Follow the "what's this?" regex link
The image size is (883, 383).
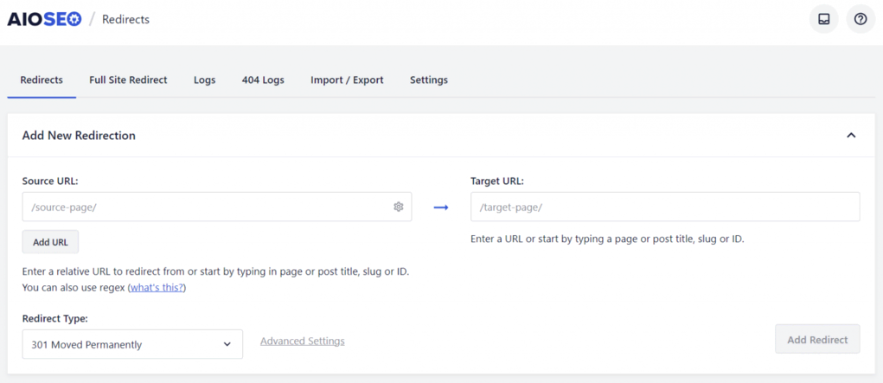[157, 287]
